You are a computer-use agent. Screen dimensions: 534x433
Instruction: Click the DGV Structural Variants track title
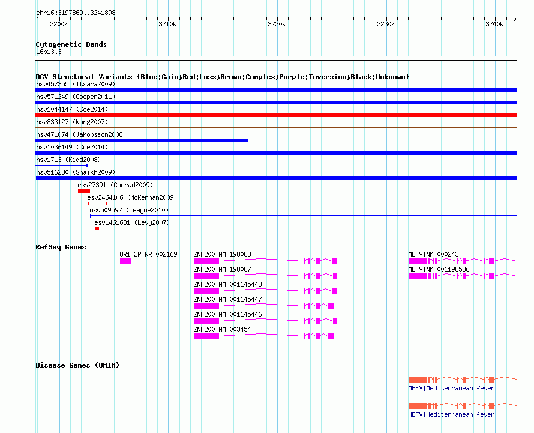coord(222,77)
